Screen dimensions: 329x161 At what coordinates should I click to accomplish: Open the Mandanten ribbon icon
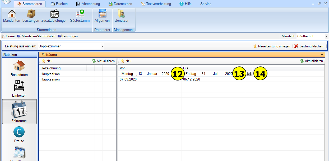(x=12, y=16)
